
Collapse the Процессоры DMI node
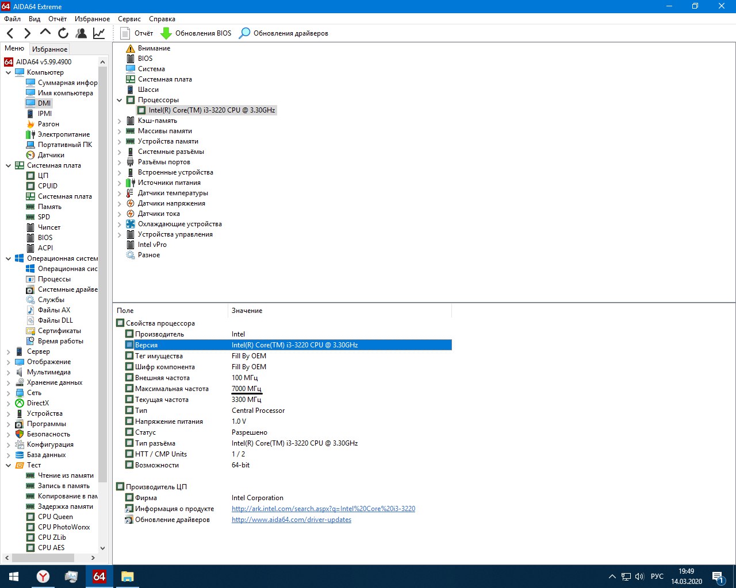click(120, 100)
